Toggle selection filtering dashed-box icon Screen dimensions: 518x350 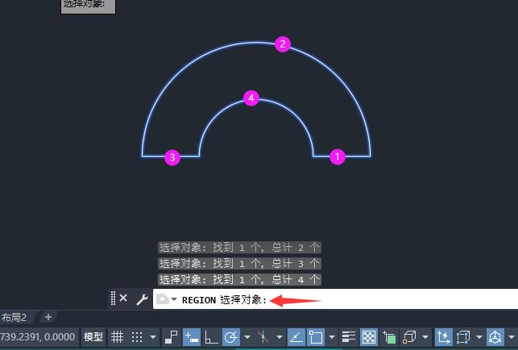pyautogui.click(x=463, y=337)
